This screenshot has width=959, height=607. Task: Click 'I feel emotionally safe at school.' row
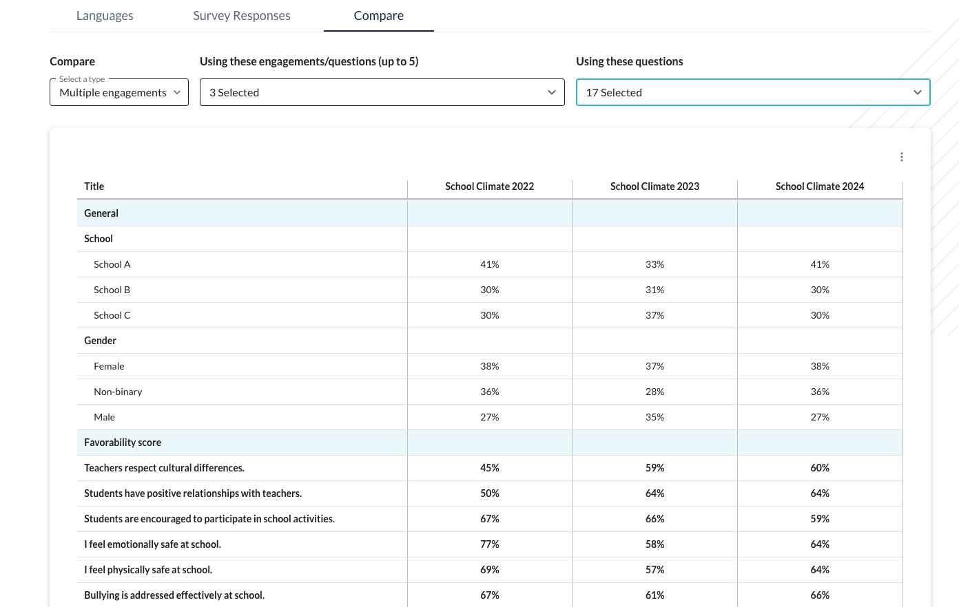(490, 544)
